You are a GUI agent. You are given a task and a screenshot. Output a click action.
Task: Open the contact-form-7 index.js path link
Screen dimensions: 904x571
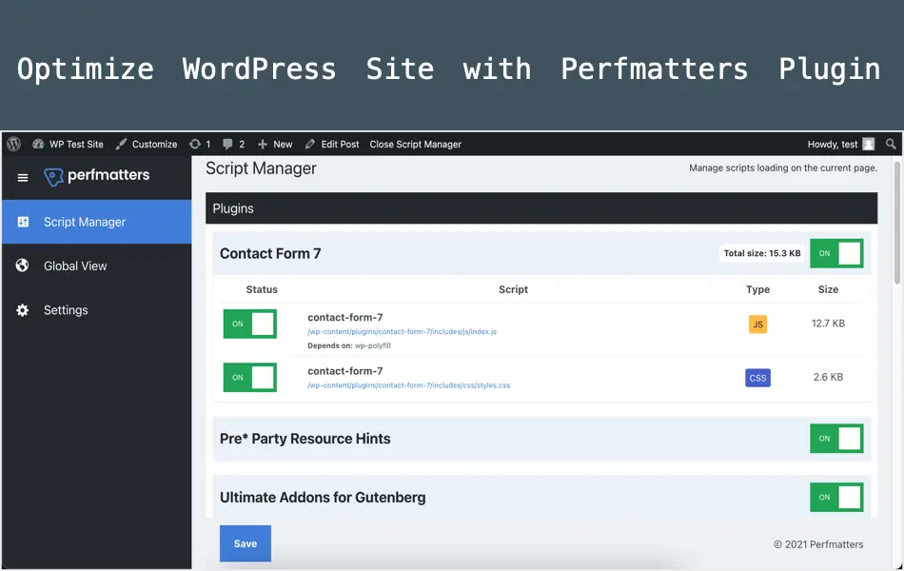pyautogui.click(x=402, y=331)
